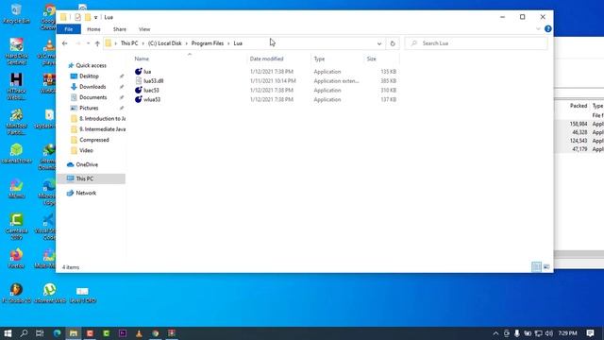Open Microsoft Edge from the taskbar
This screenshot has width=604, height=340.
pyautogui.click(x=57, y=333)
